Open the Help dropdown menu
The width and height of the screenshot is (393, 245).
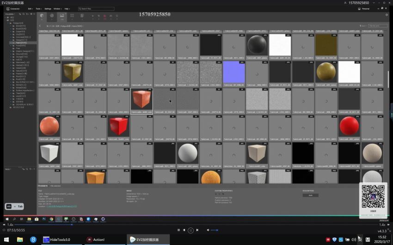[67, 9]
